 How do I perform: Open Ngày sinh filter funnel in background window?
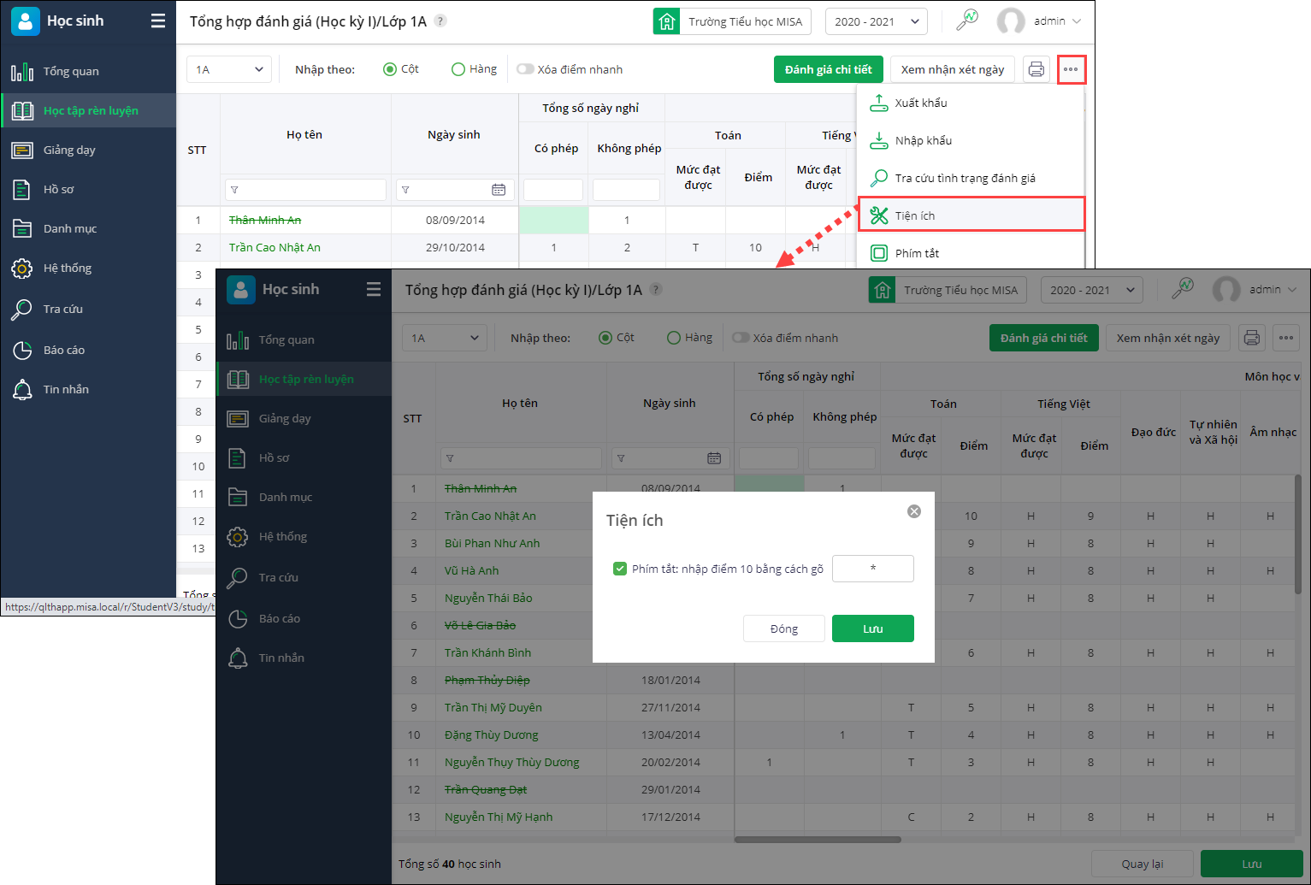coord(405,190)
